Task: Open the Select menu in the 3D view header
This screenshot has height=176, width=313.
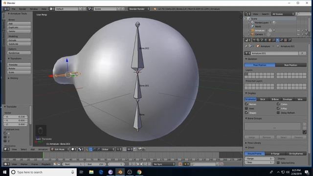Action: (x=23, y=149)
